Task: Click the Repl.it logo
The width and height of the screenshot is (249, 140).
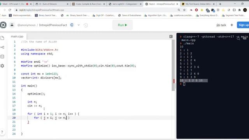Action: 3,25
